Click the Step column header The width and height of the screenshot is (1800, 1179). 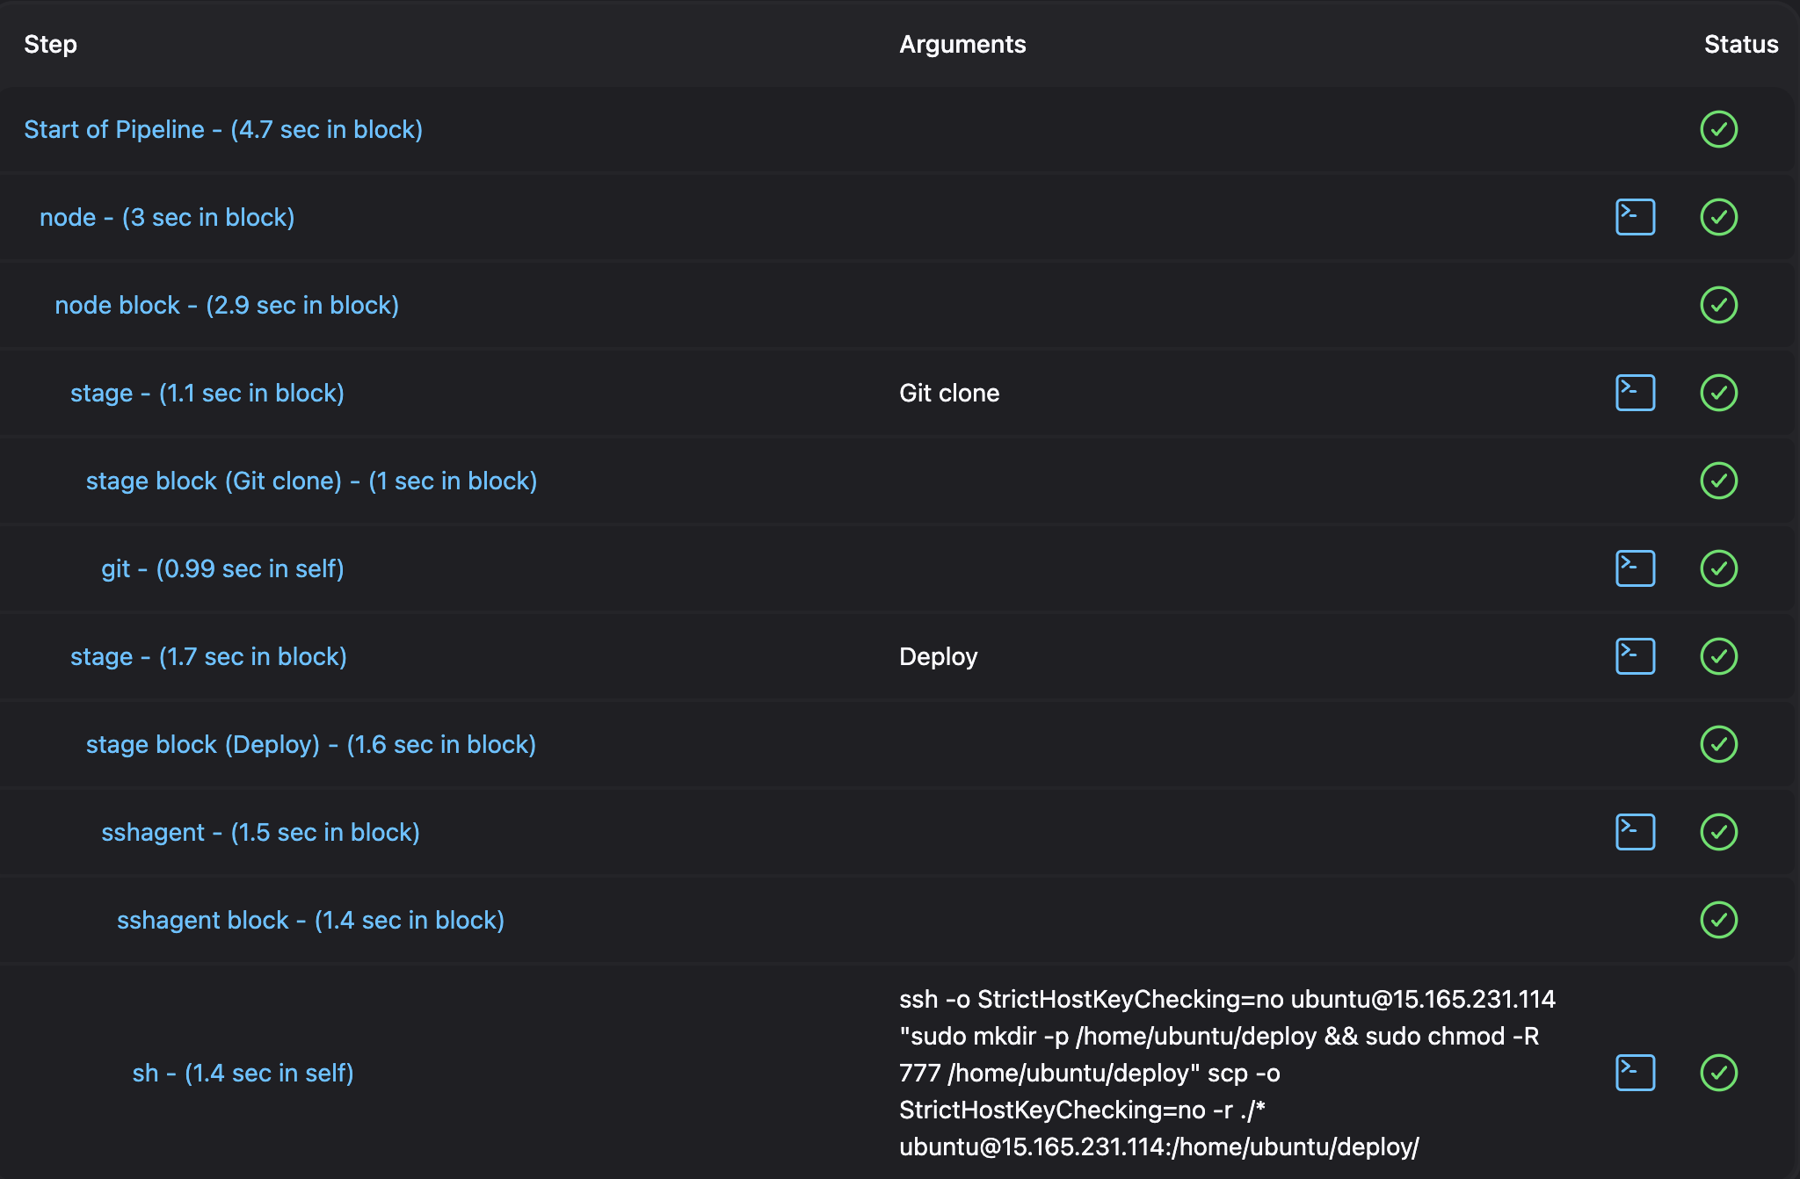click(x=50, y=44)
